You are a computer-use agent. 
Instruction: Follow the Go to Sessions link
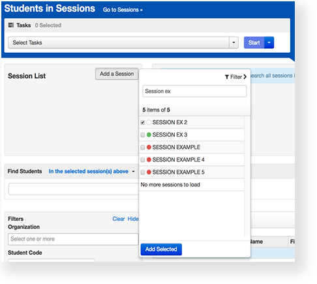123,10
